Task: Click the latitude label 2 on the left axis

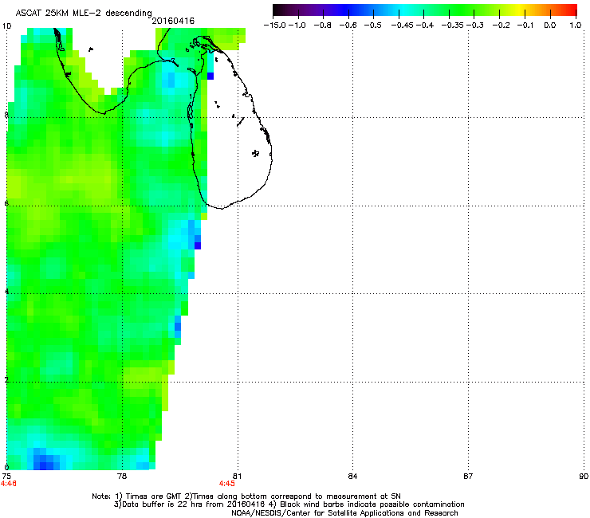Action: [6, 379]
